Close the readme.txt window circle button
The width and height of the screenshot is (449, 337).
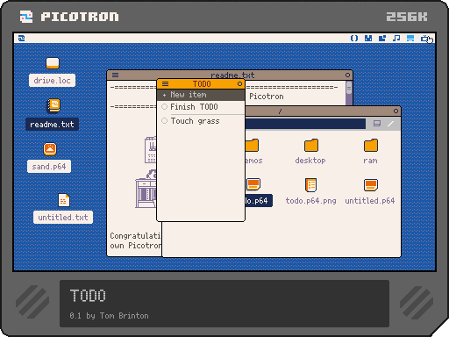pos(347,75)
